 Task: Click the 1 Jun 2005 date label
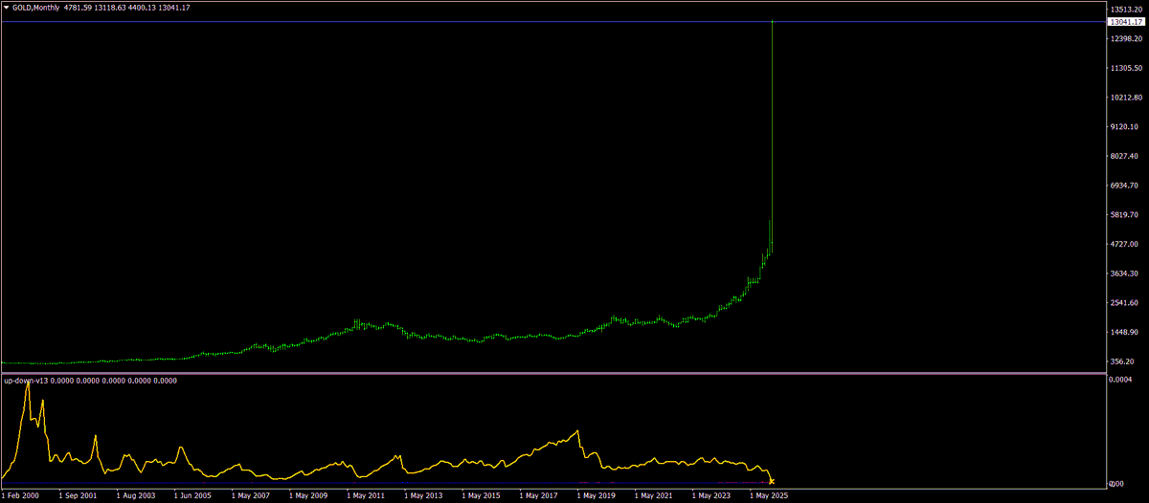point(192,496)
